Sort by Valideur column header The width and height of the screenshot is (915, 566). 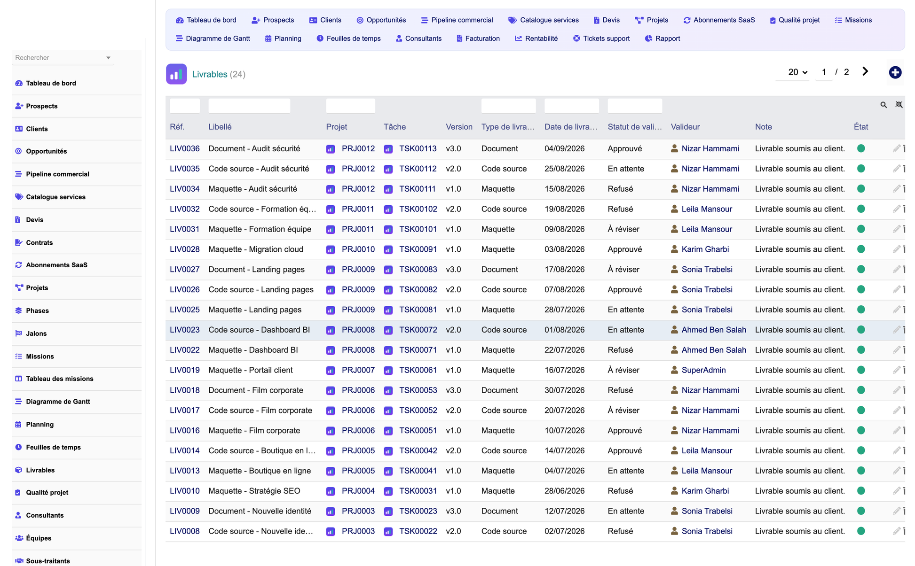685,127
